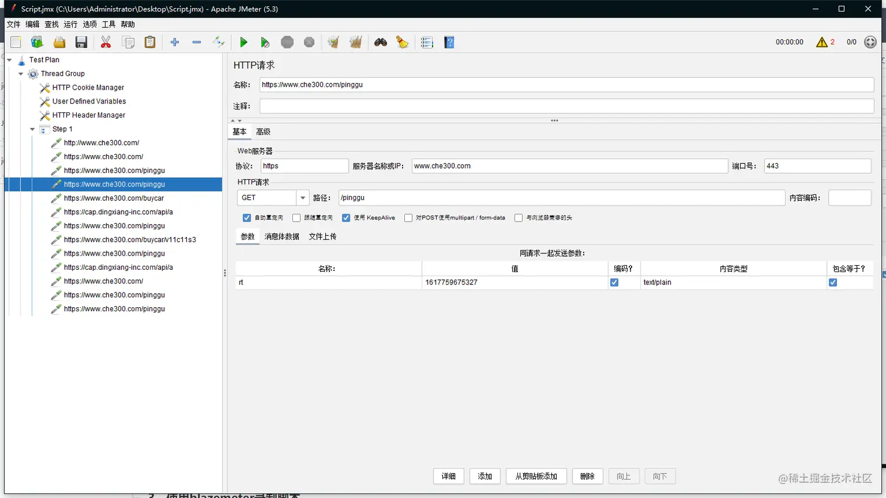The height and width of the screenshot is (498, 886).
Task: Click the 名称 input field
Action: tap(567, 85)
